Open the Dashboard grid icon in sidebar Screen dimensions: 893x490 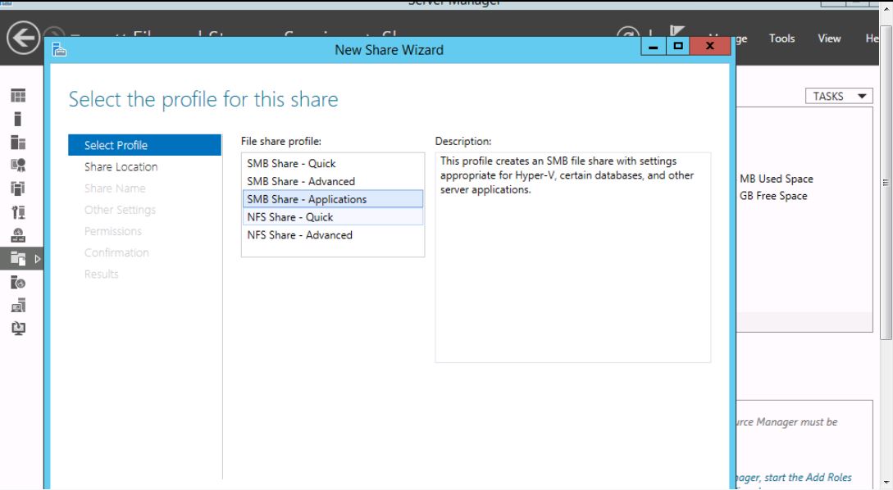(15, 96)
